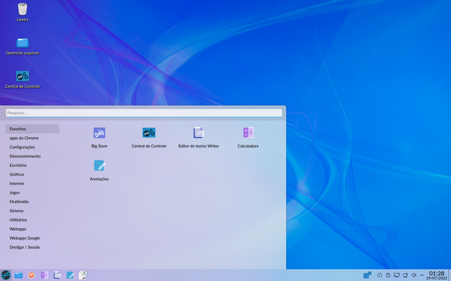Show notifications info tray icon

point(380,275)
